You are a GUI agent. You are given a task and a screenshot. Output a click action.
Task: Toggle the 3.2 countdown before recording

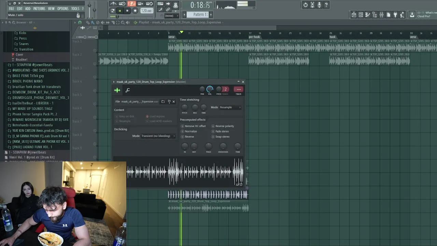131,4
